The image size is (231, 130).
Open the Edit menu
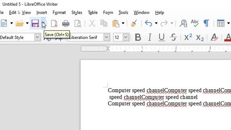click(x=13, y=13)
